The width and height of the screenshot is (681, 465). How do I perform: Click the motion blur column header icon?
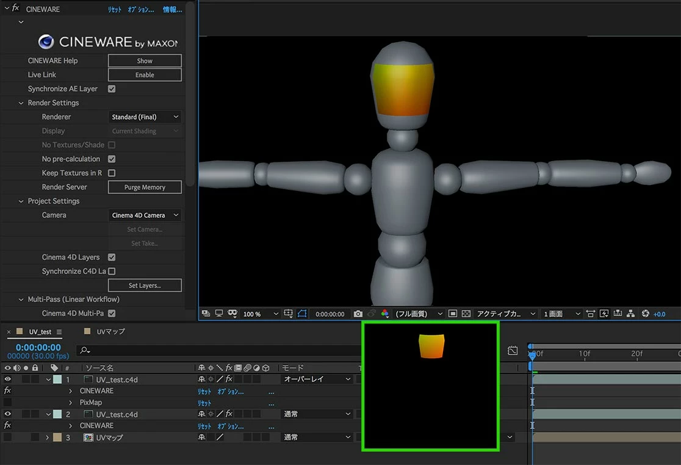point(247,368)
